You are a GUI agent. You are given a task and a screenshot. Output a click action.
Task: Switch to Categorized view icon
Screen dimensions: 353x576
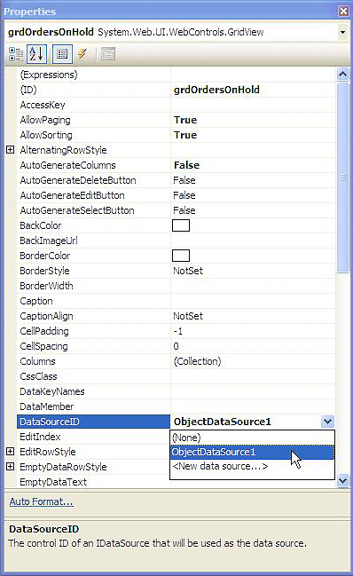point(16,54)
